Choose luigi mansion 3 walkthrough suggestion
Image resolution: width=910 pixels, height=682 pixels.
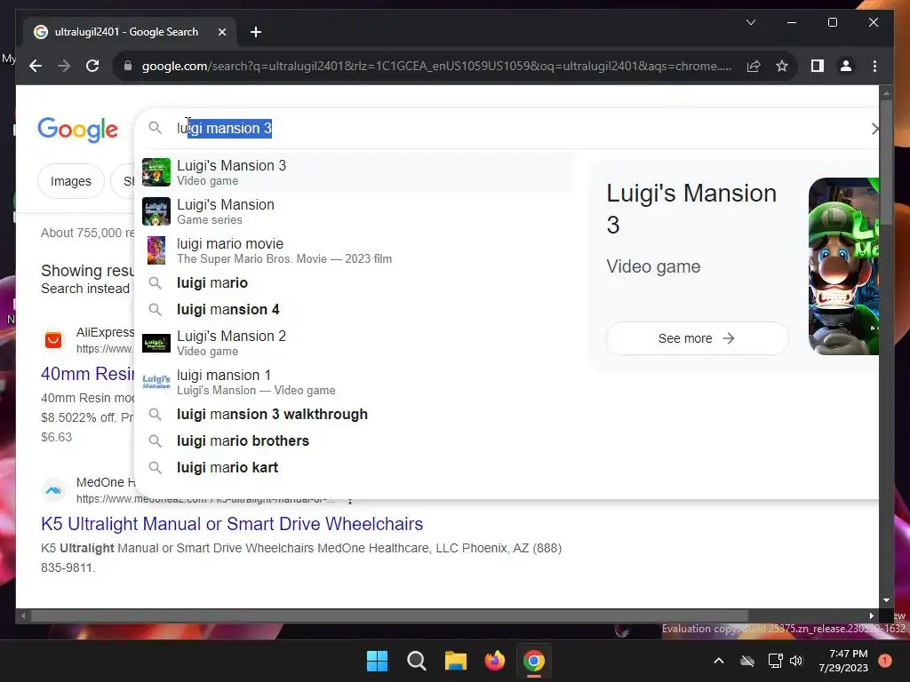click(x=357, y=415)
